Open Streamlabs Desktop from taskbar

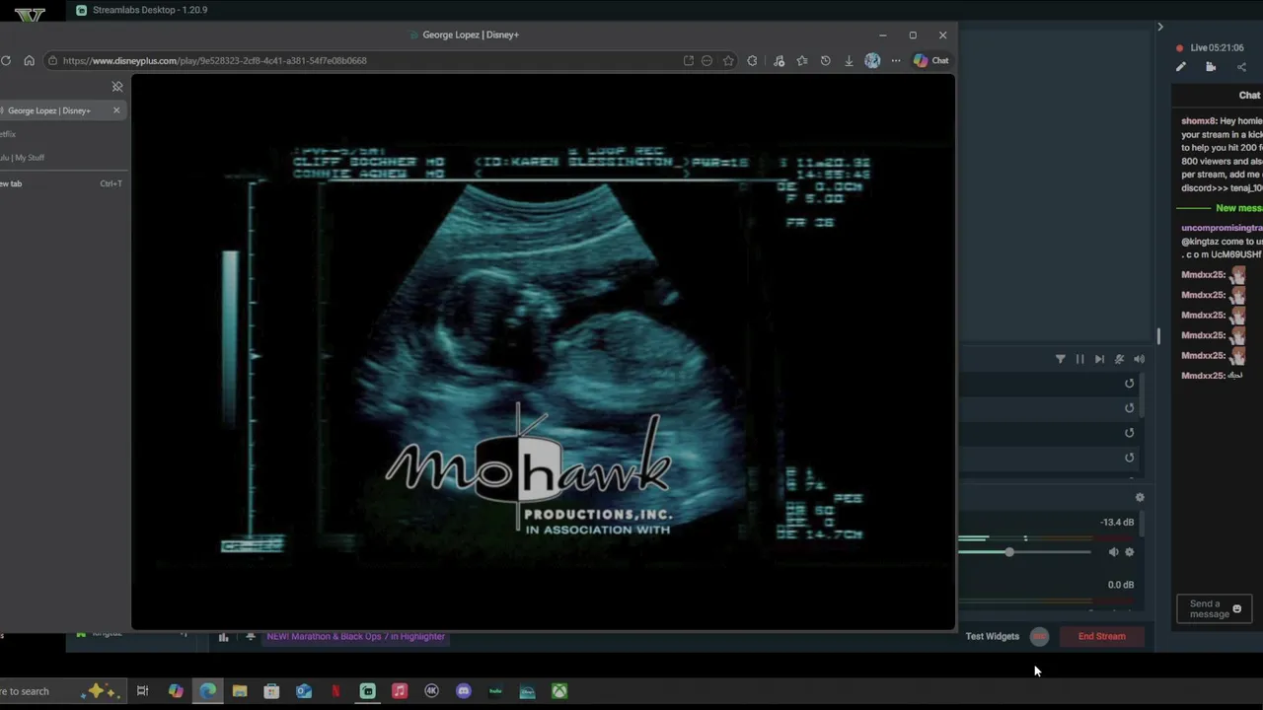click(x=368, y=691)
